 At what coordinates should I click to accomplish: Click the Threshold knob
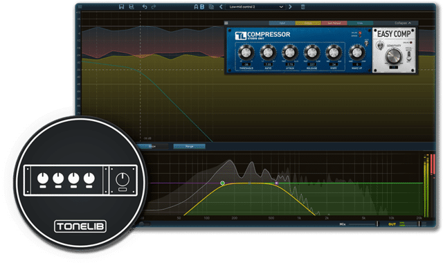coord(246,53)
